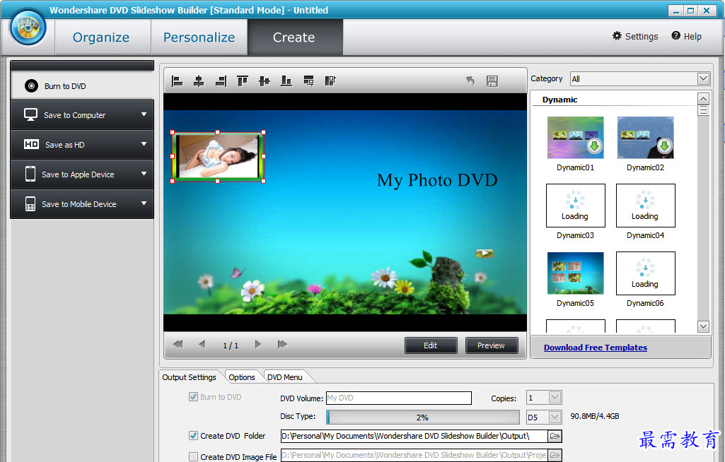Browse for DVD folder output path
The image size is (725, 462).
coord(555,436)
